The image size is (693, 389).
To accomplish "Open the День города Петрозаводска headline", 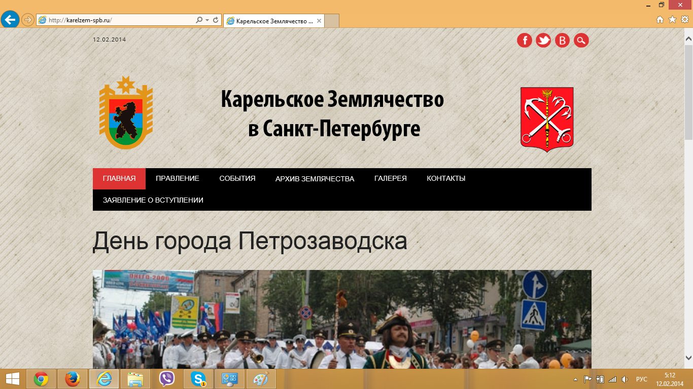I will click(x=250, y=241).
